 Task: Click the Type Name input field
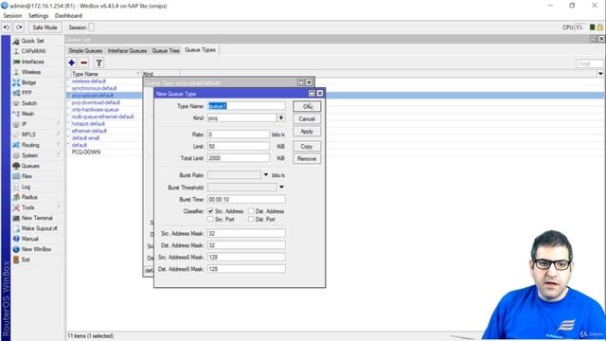[246, 106]
